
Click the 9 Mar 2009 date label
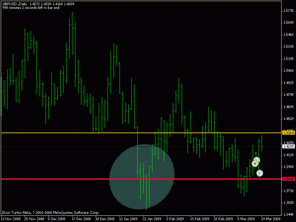tap(246, 219)
